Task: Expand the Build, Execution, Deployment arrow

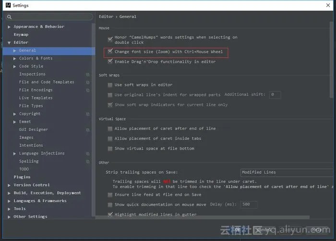Action: [x=9, y=193]
